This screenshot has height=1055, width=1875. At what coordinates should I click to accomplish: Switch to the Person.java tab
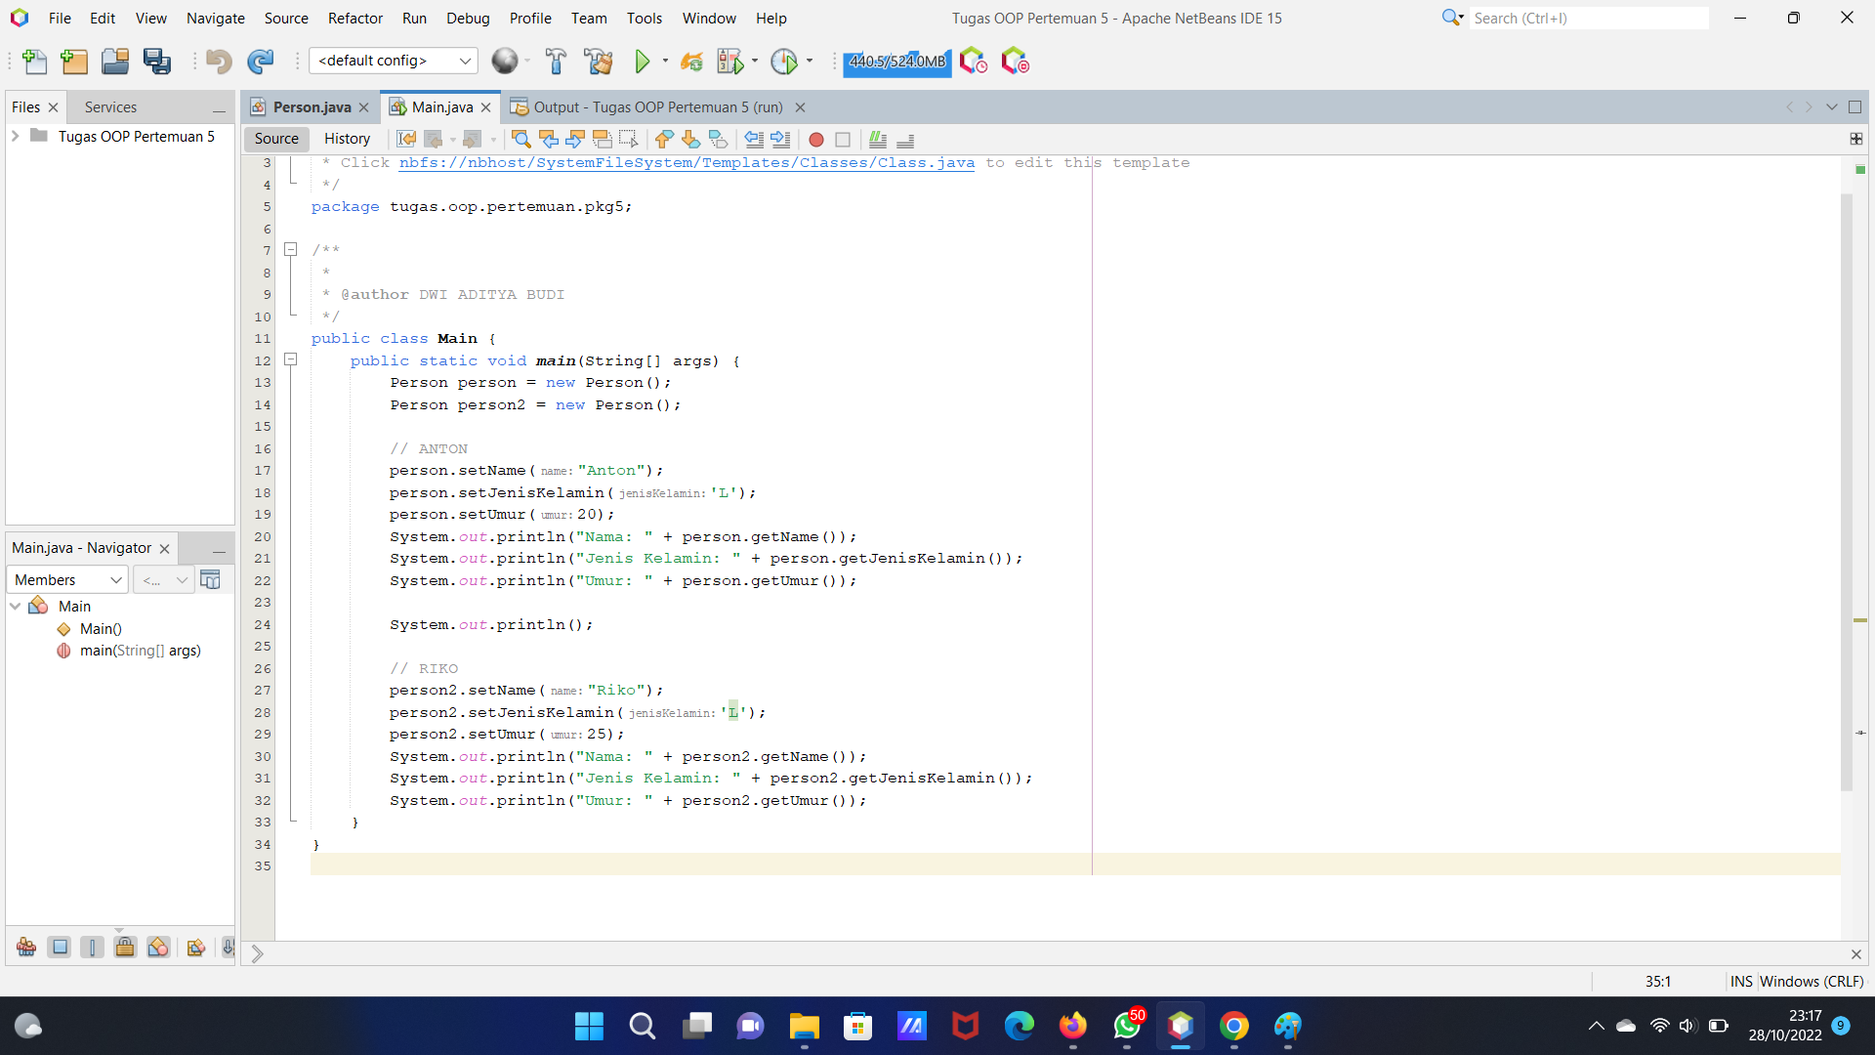click(311, 107)
